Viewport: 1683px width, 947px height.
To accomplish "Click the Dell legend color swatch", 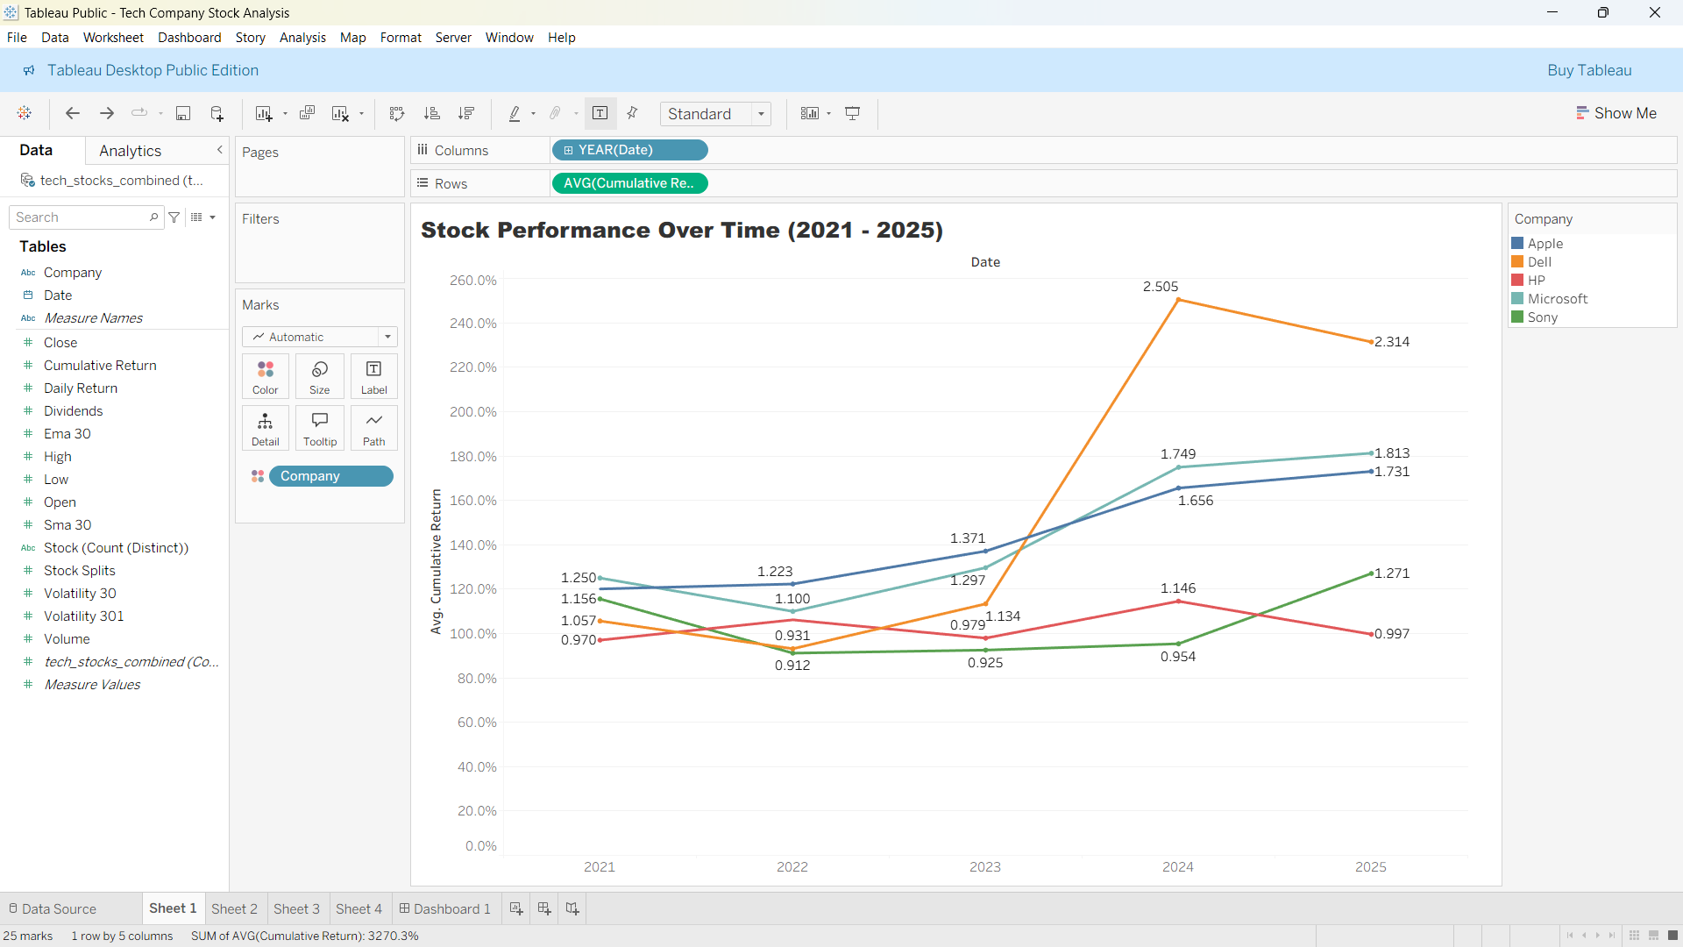I will [1517, 262].
